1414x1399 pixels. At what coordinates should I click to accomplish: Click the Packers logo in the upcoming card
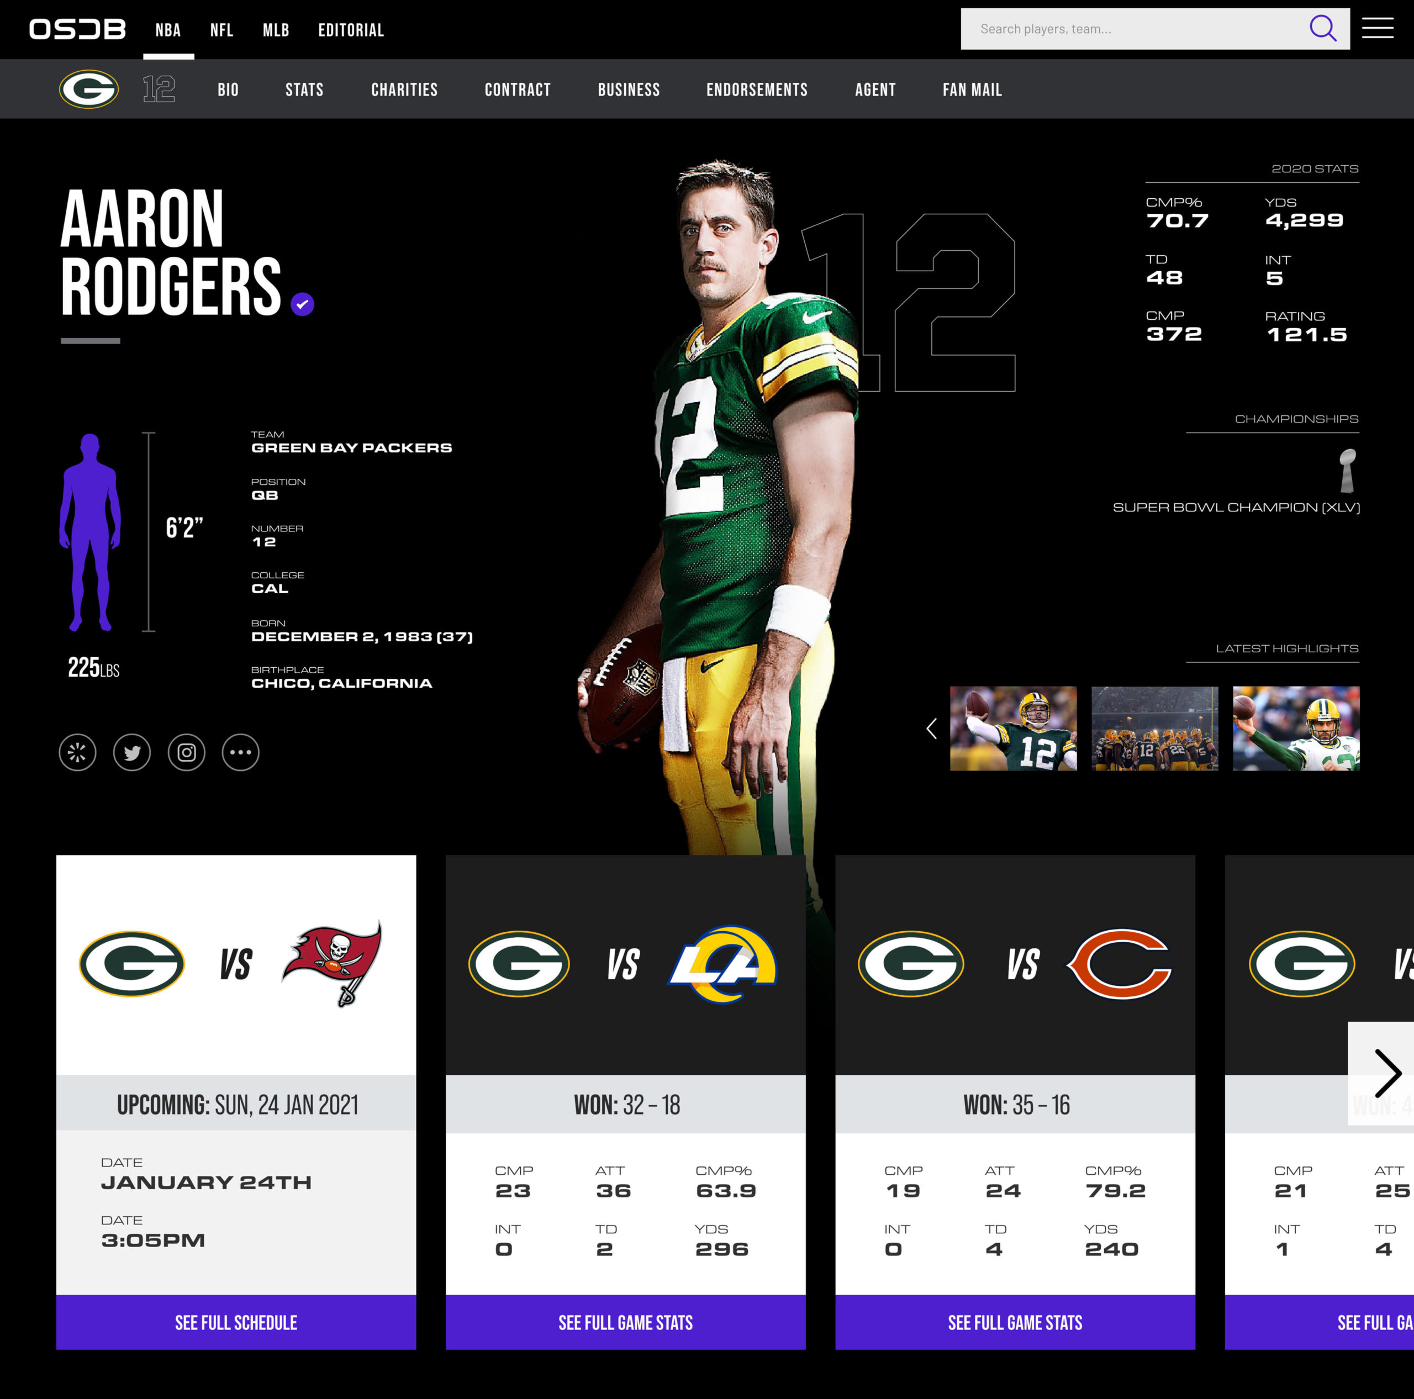point(132,964)
